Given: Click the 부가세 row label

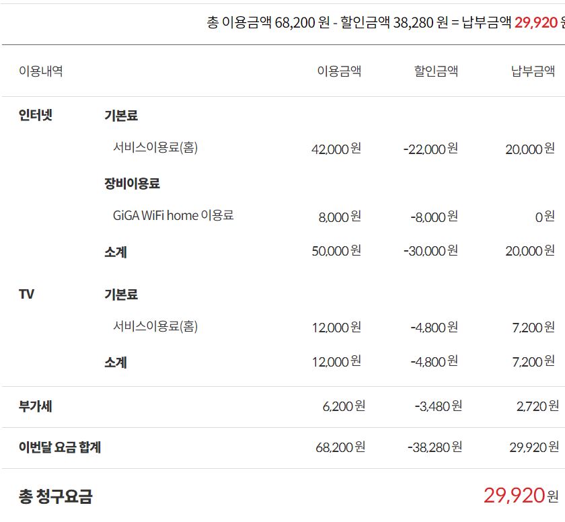Looking at the screenshot, I should tap(36, 406).
